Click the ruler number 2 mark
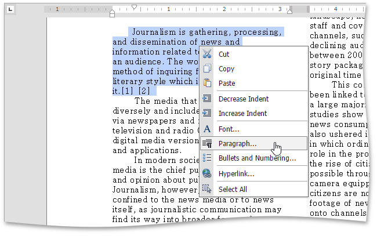Viewport: 377px width, 236px height. (x=224, y=9)
